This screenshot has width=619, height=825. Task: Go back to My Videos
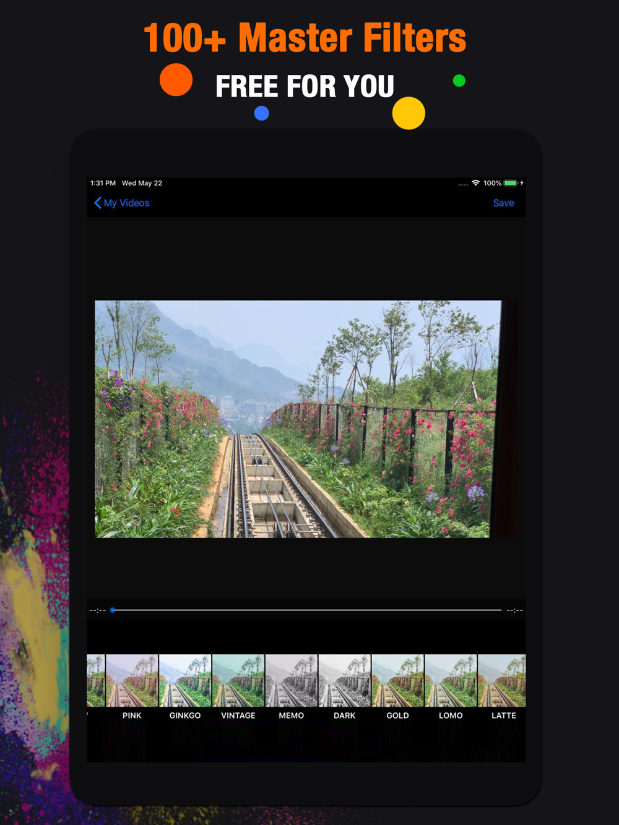click(122, 203)
